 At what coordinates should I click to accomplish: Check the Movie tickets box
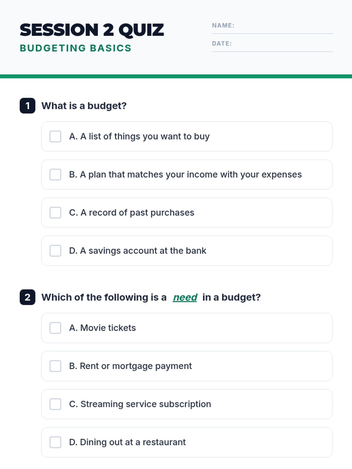pyautogui.click(x=55, y=328)
